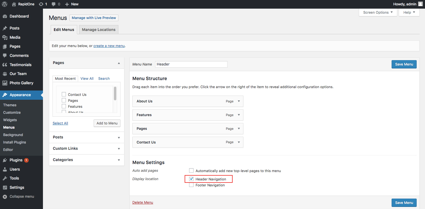Image resolution: width=425 pixels, height=209 pixels.
Task: Click the Manage with Live Preview button
Action: tap(94, 18)
